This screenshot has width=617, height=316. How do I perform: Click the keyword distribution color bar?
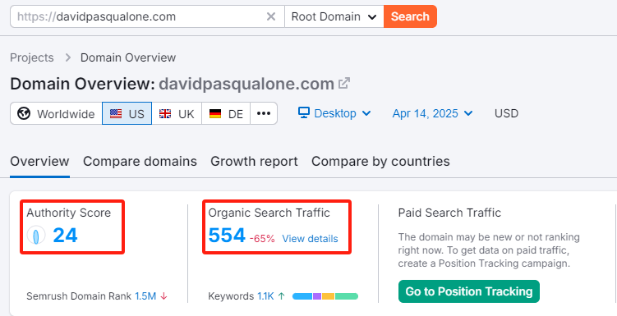[x=325, y=296]
